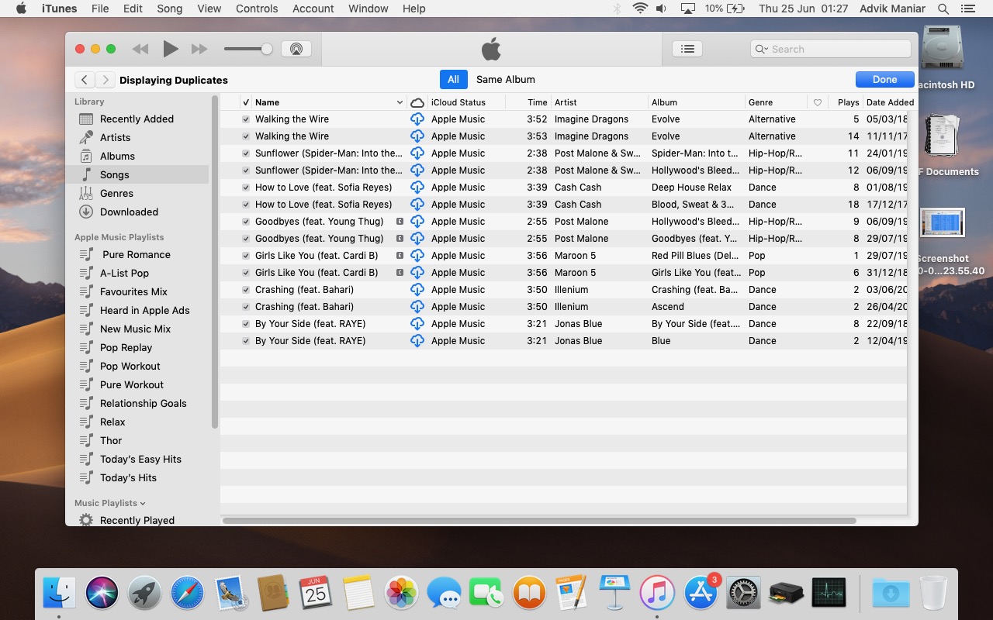Click the Play button in iTunes toolbar
Viewport: 993px width, 620px height.
click(x=171, y=49)
